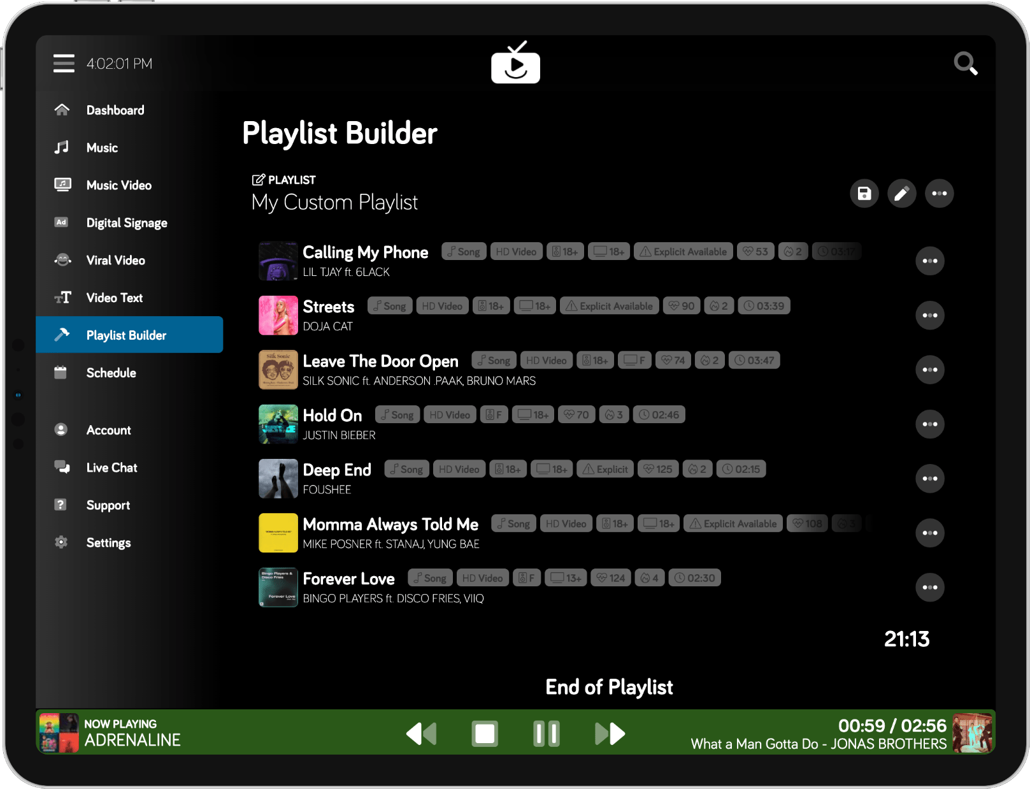Viewport: 1030px width, 789px height.
Task: Open options for Hold On
Action: pos(930,424)
